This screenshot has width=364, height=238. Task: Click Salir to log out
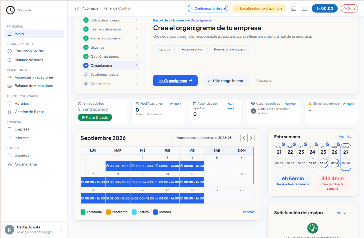(x=349, y=8)
